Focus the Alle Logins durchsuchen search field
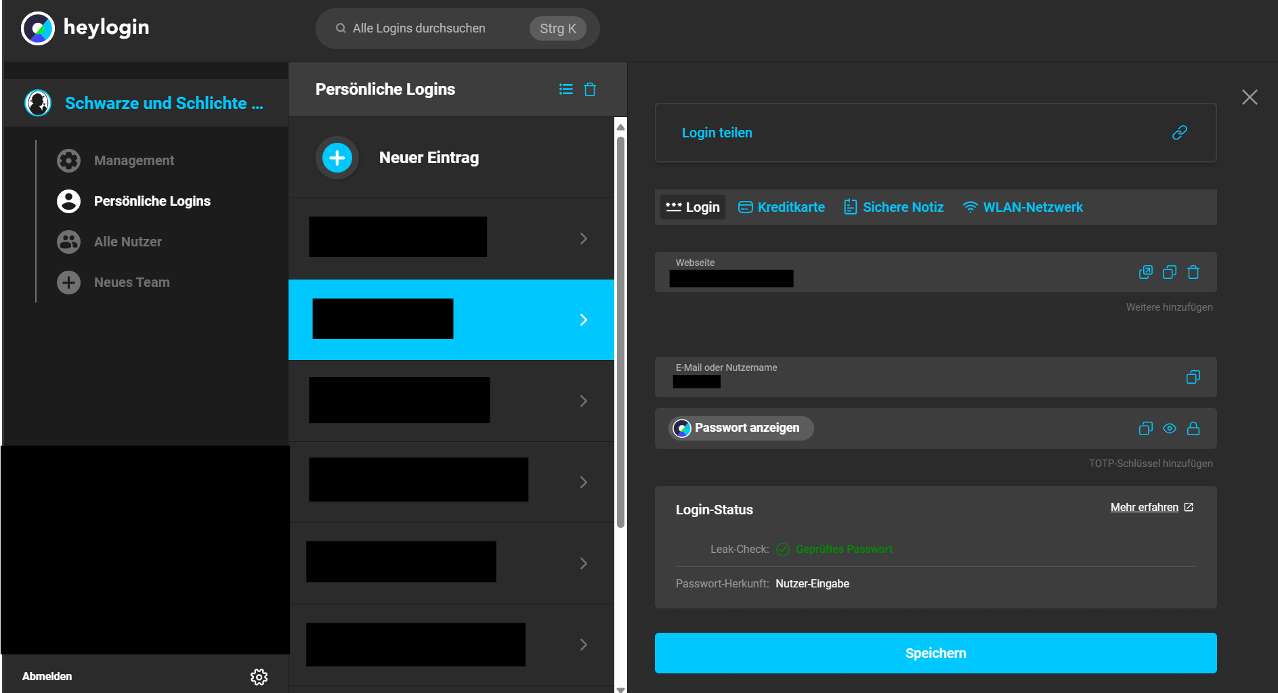Screen dimensions: 1278x693 [433, 28]
